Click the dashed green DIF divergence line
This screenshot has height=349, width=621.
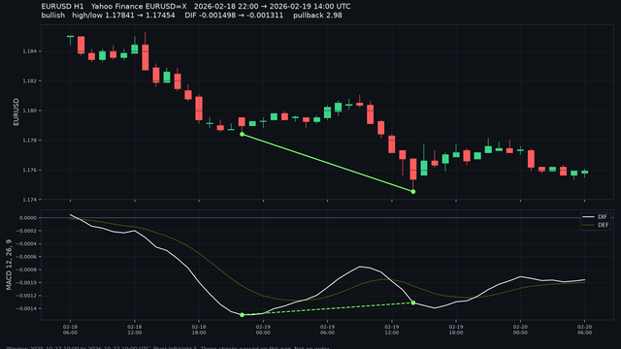328,309
